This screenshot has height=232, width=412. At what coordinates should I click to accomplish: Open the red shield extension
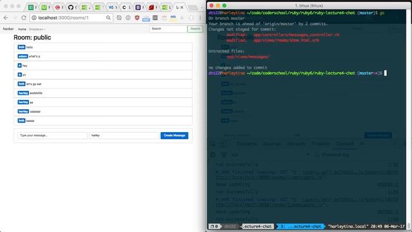click(137, 17)
